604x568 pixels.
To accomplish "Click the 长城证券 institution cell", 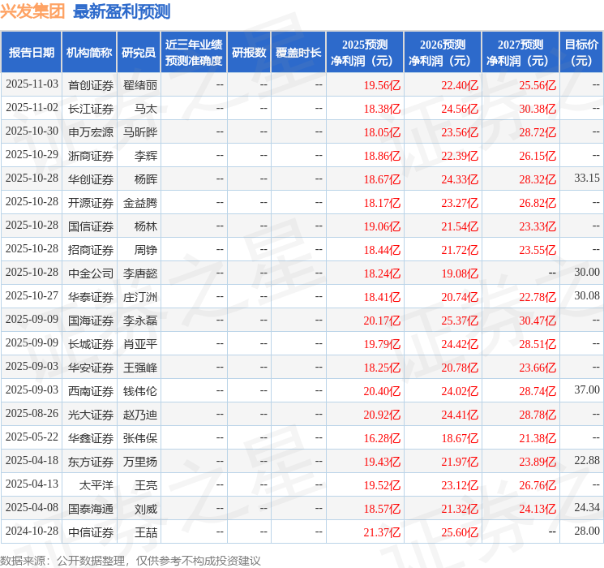I will (x=91, y=344).
